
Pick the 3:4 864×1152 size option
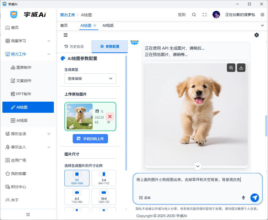tap(104, 178)
